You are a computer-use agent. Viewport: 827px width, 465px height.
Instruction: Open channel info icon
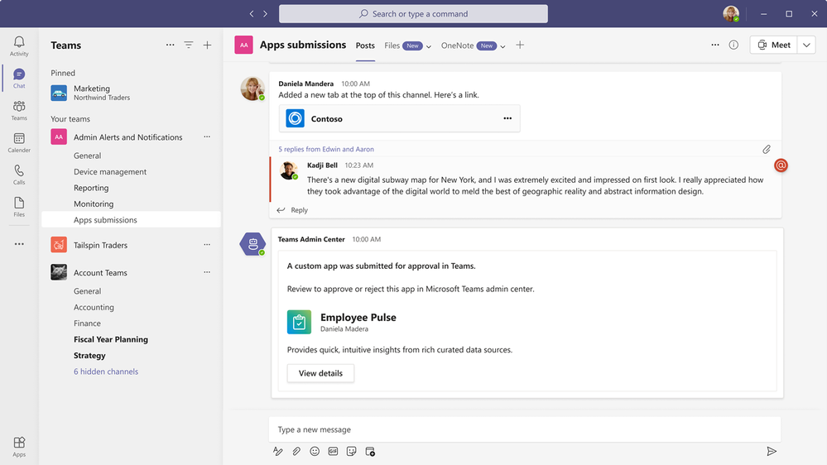[x=733, y=45]
